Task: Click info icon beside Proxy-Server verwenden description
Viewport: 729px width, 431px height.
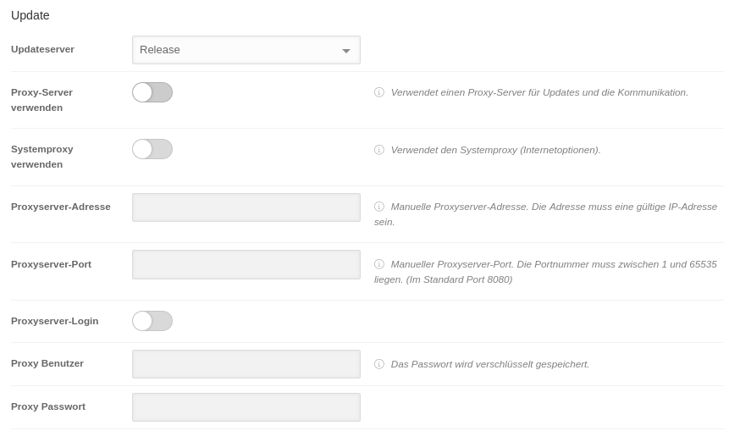Action: click(x=379, y=92)
